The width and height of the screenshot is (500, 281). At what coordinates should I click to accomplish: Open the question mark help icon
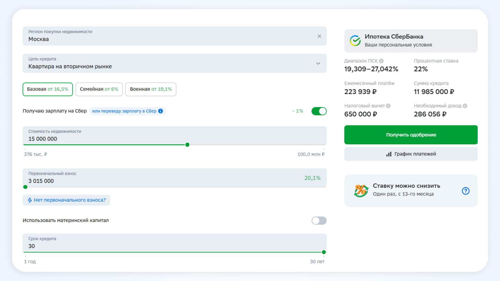[x=465, y=191]
